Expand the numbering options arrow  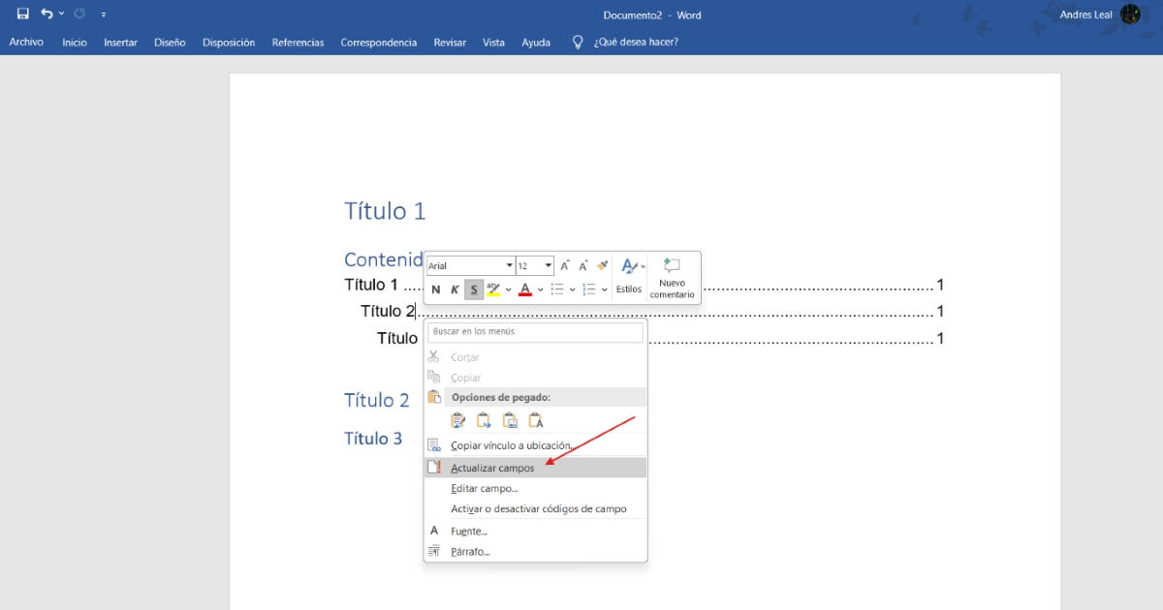[605, 290]
